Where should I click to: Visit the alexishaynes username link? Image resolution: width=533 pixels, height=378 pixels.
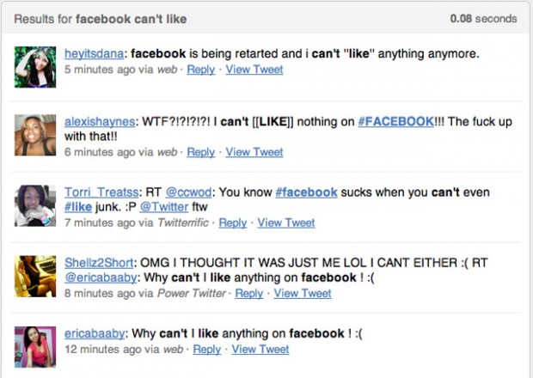point(100,122)
